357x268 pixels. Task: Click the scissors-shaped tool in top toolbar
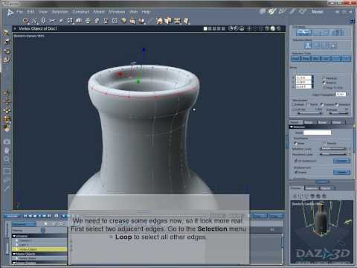(52, 21)
